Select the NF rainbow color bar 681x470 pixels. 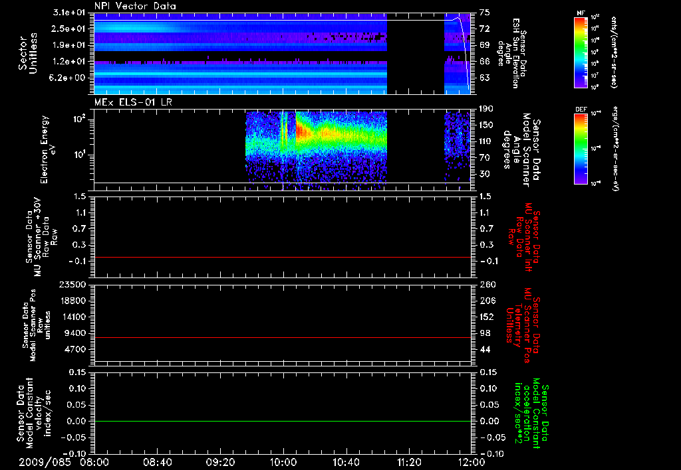click(581, 52)
